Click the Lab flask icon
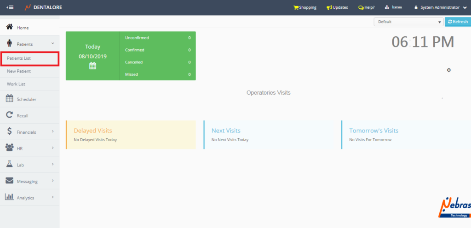The height and width of the screenshot is (228, 471). 9,164
